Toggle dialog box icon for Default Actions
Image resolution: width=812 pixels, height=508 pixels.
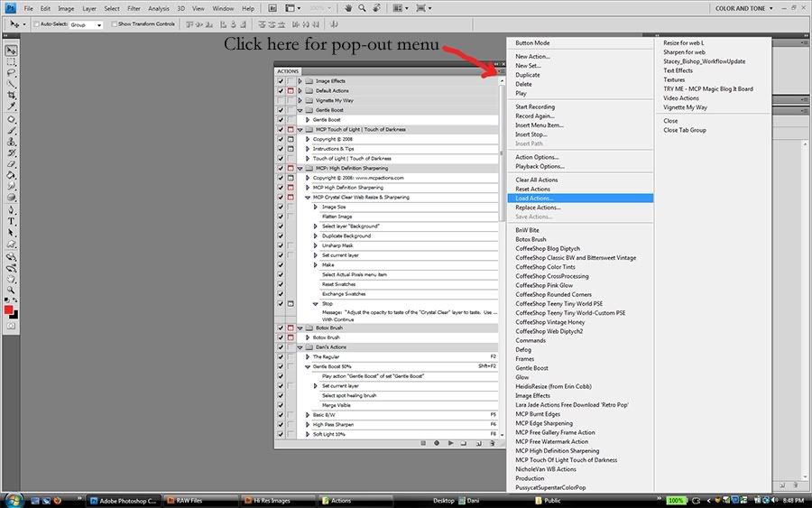(291, 90)
